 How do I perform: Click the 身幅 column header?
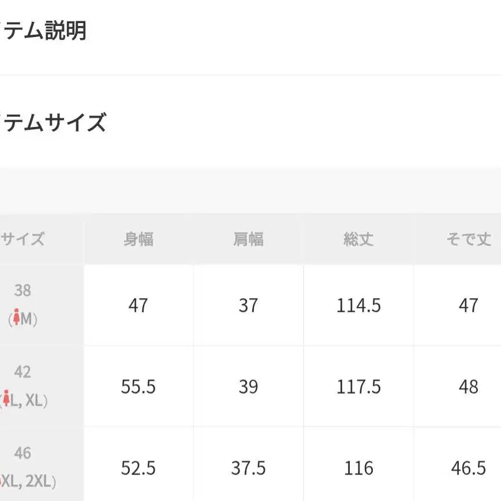pos(139,239)
